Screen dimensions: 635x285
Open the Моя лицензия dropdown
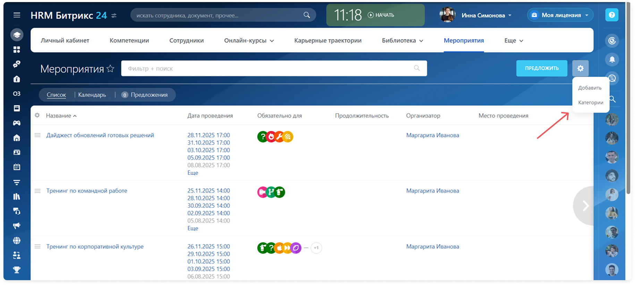point(560,15)
